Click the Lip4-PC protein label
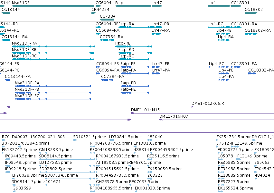The image size is (274, 193). (x=216, y=64)
